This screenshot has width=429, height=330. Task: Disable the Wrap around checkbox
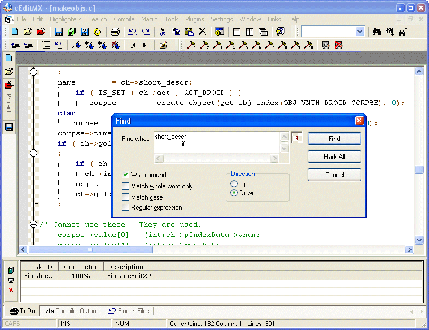tap(126, 175)
